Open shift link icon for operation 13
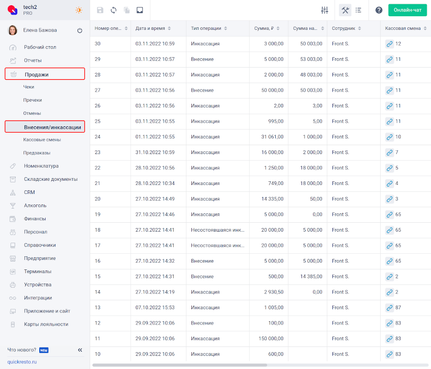 [x=389, y=308]
